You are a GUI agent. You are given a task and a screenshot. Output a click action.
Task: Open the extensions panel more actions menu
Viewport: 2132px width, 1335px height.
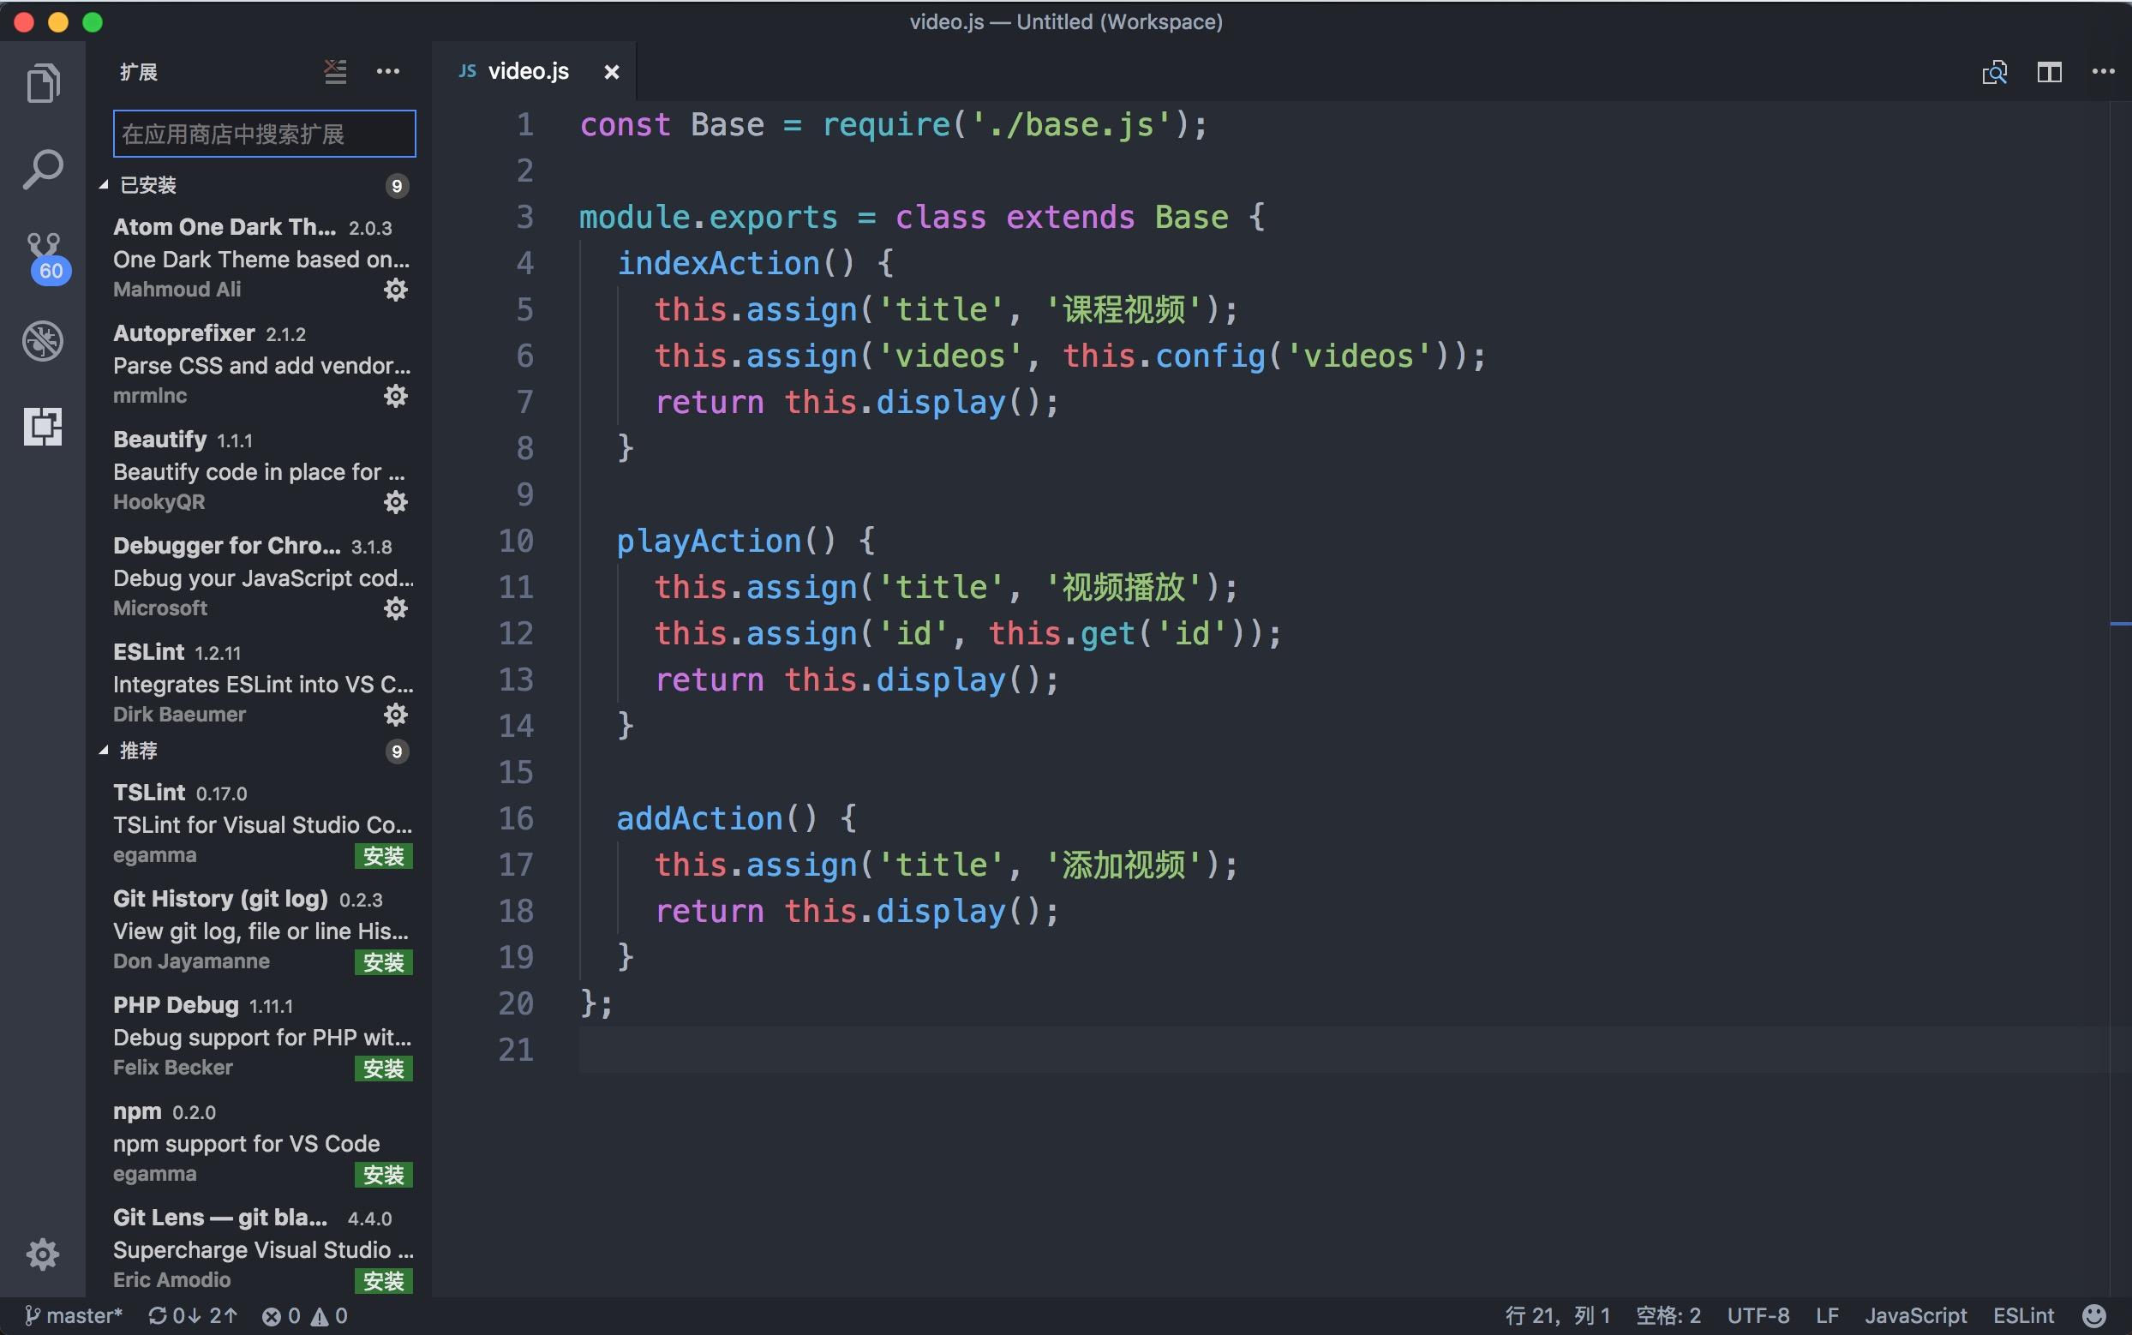[x=388, y=70]
